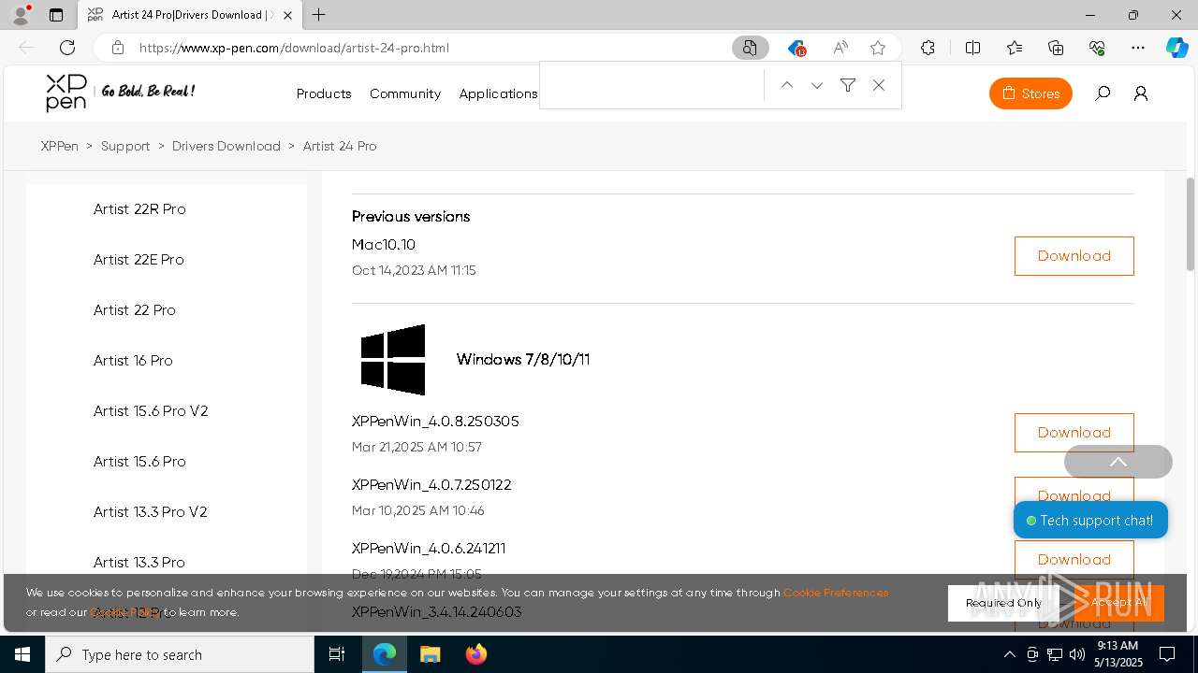1198x673 pixels.
Task: Open find-on-page filter options
Action: 848,85
